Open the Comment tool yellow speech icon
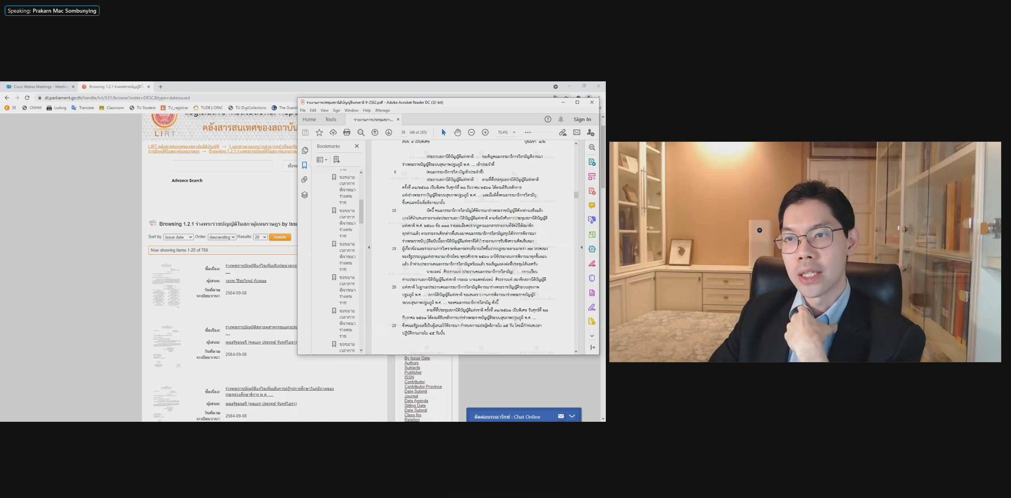 [592, 205]
